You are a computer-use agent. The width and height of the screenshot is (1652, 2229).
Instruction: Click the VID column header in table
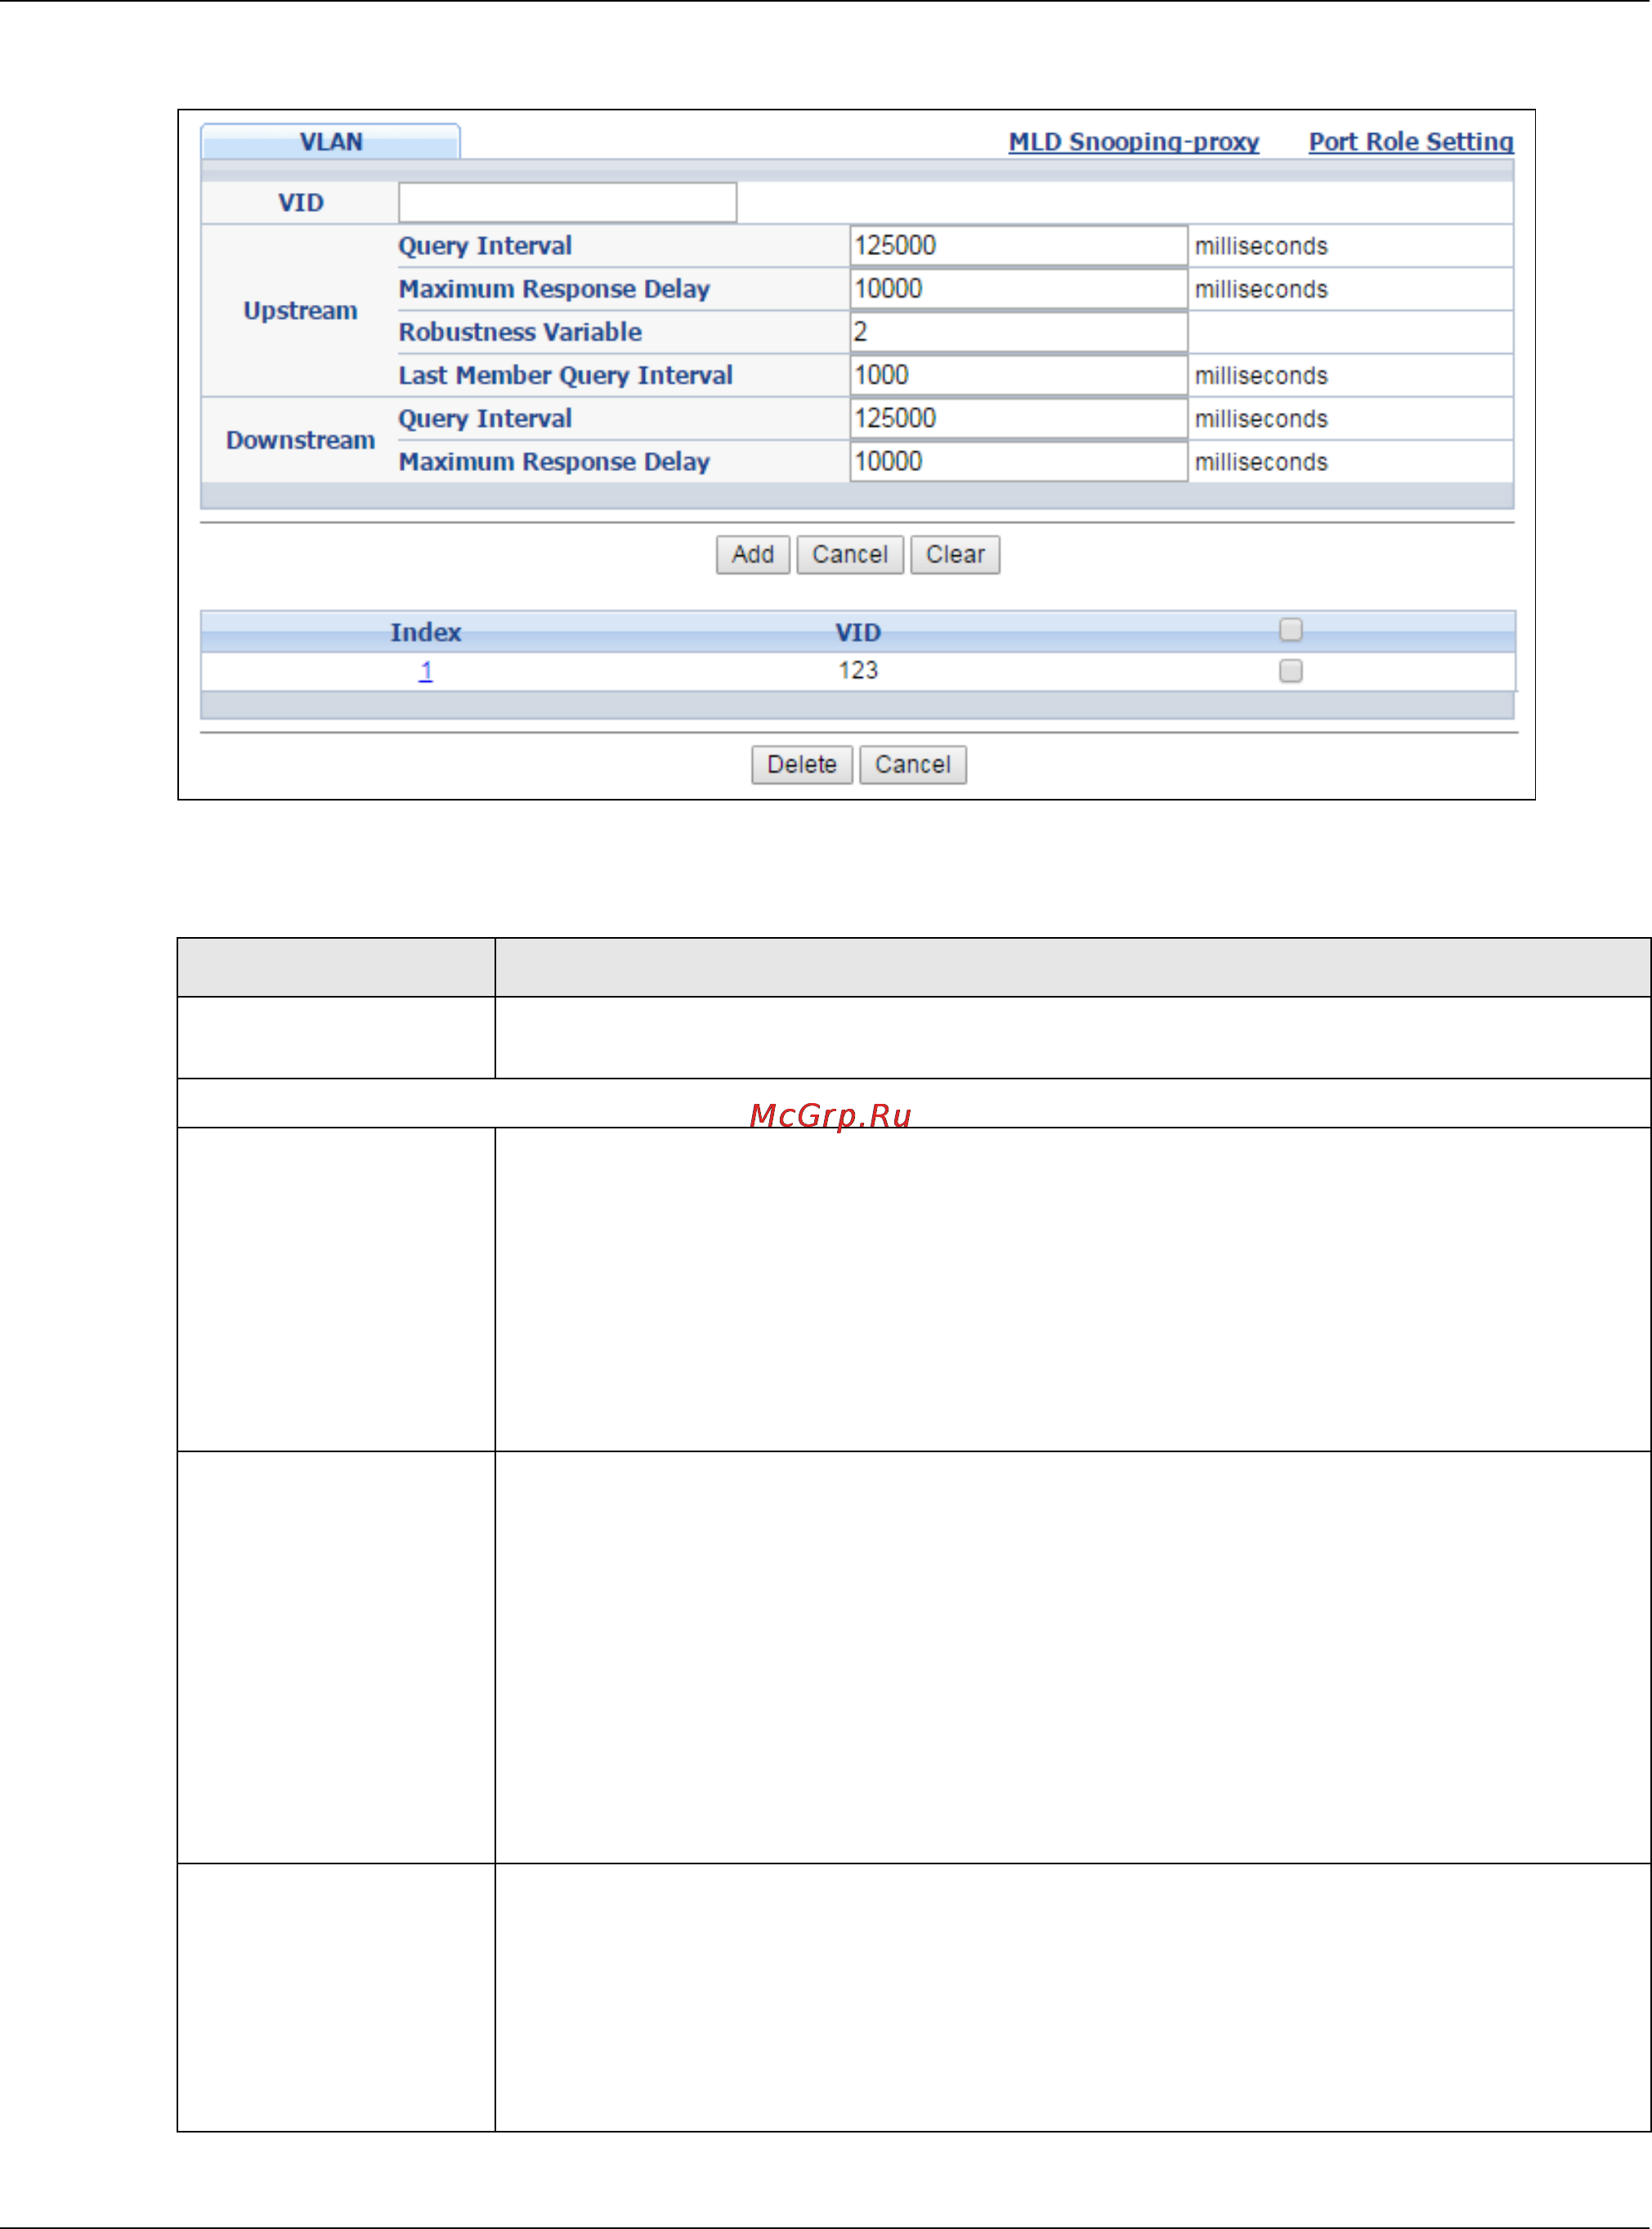(858, 632)
